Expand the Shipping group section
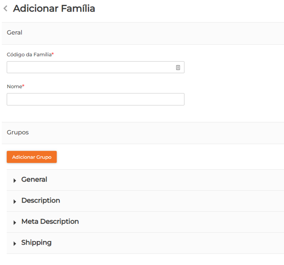The height and width of the screenshot is (265, 284). pyautogui.click(x=36, y=242)
